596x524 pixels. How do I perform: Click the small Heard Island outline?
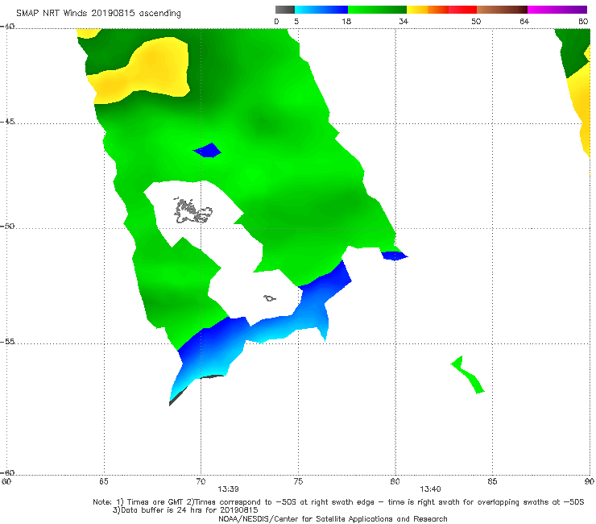[270, 298]
